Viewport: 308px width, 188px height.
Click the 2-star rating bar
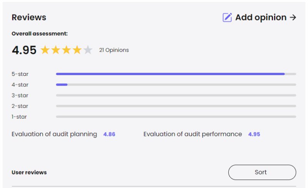(x=176, y=106)
